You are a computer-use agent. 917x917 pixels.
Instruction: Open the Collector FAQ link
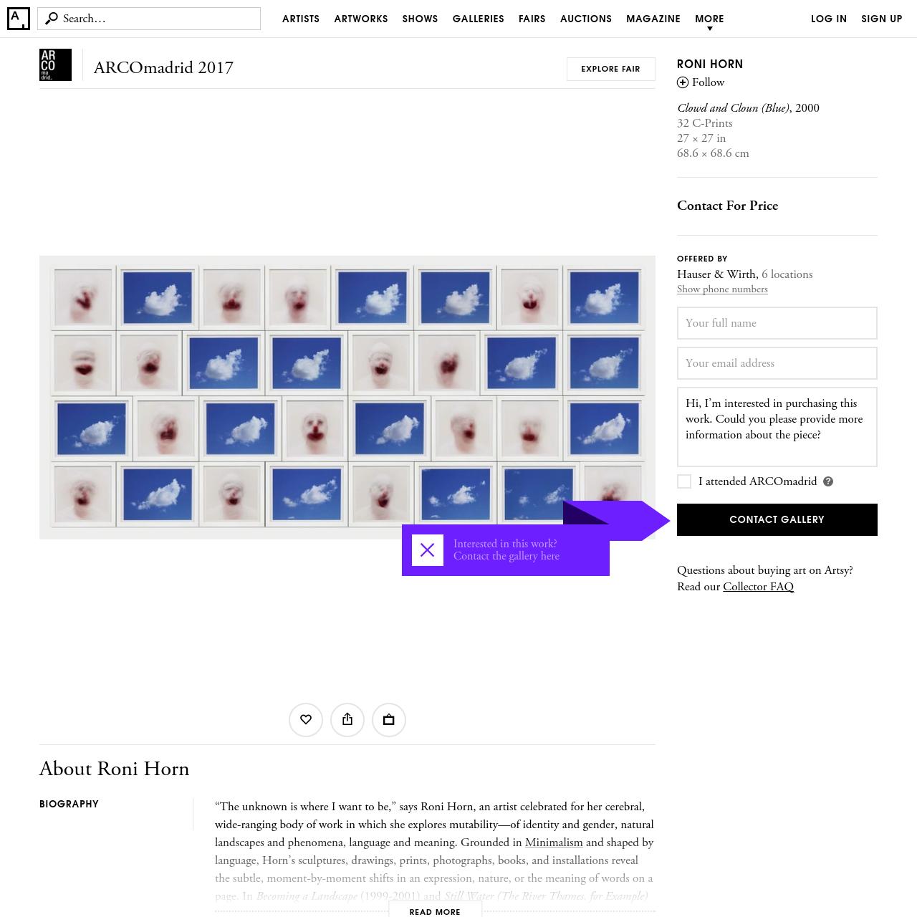point(758,587)
